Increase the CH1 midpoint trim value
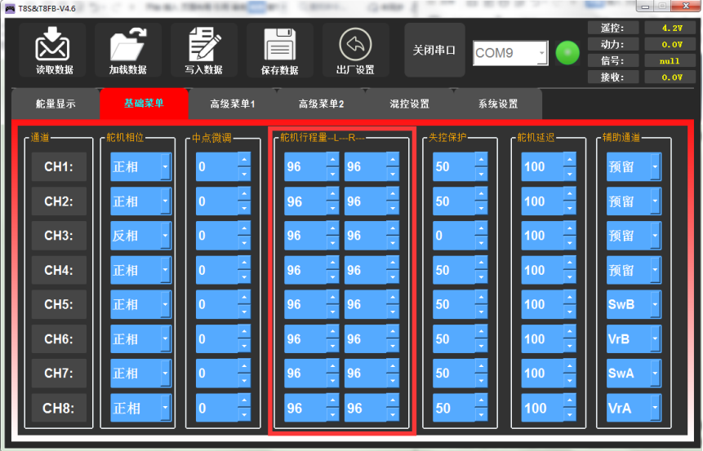This screenshot has height=451, width=703. pyautogui.click(x=244, y=161)
